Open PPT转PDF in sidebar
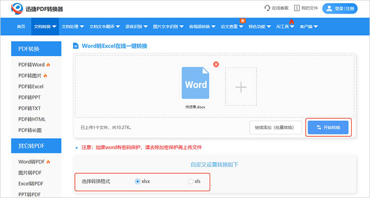Screen dimensions: 370x198 [30, 195]
